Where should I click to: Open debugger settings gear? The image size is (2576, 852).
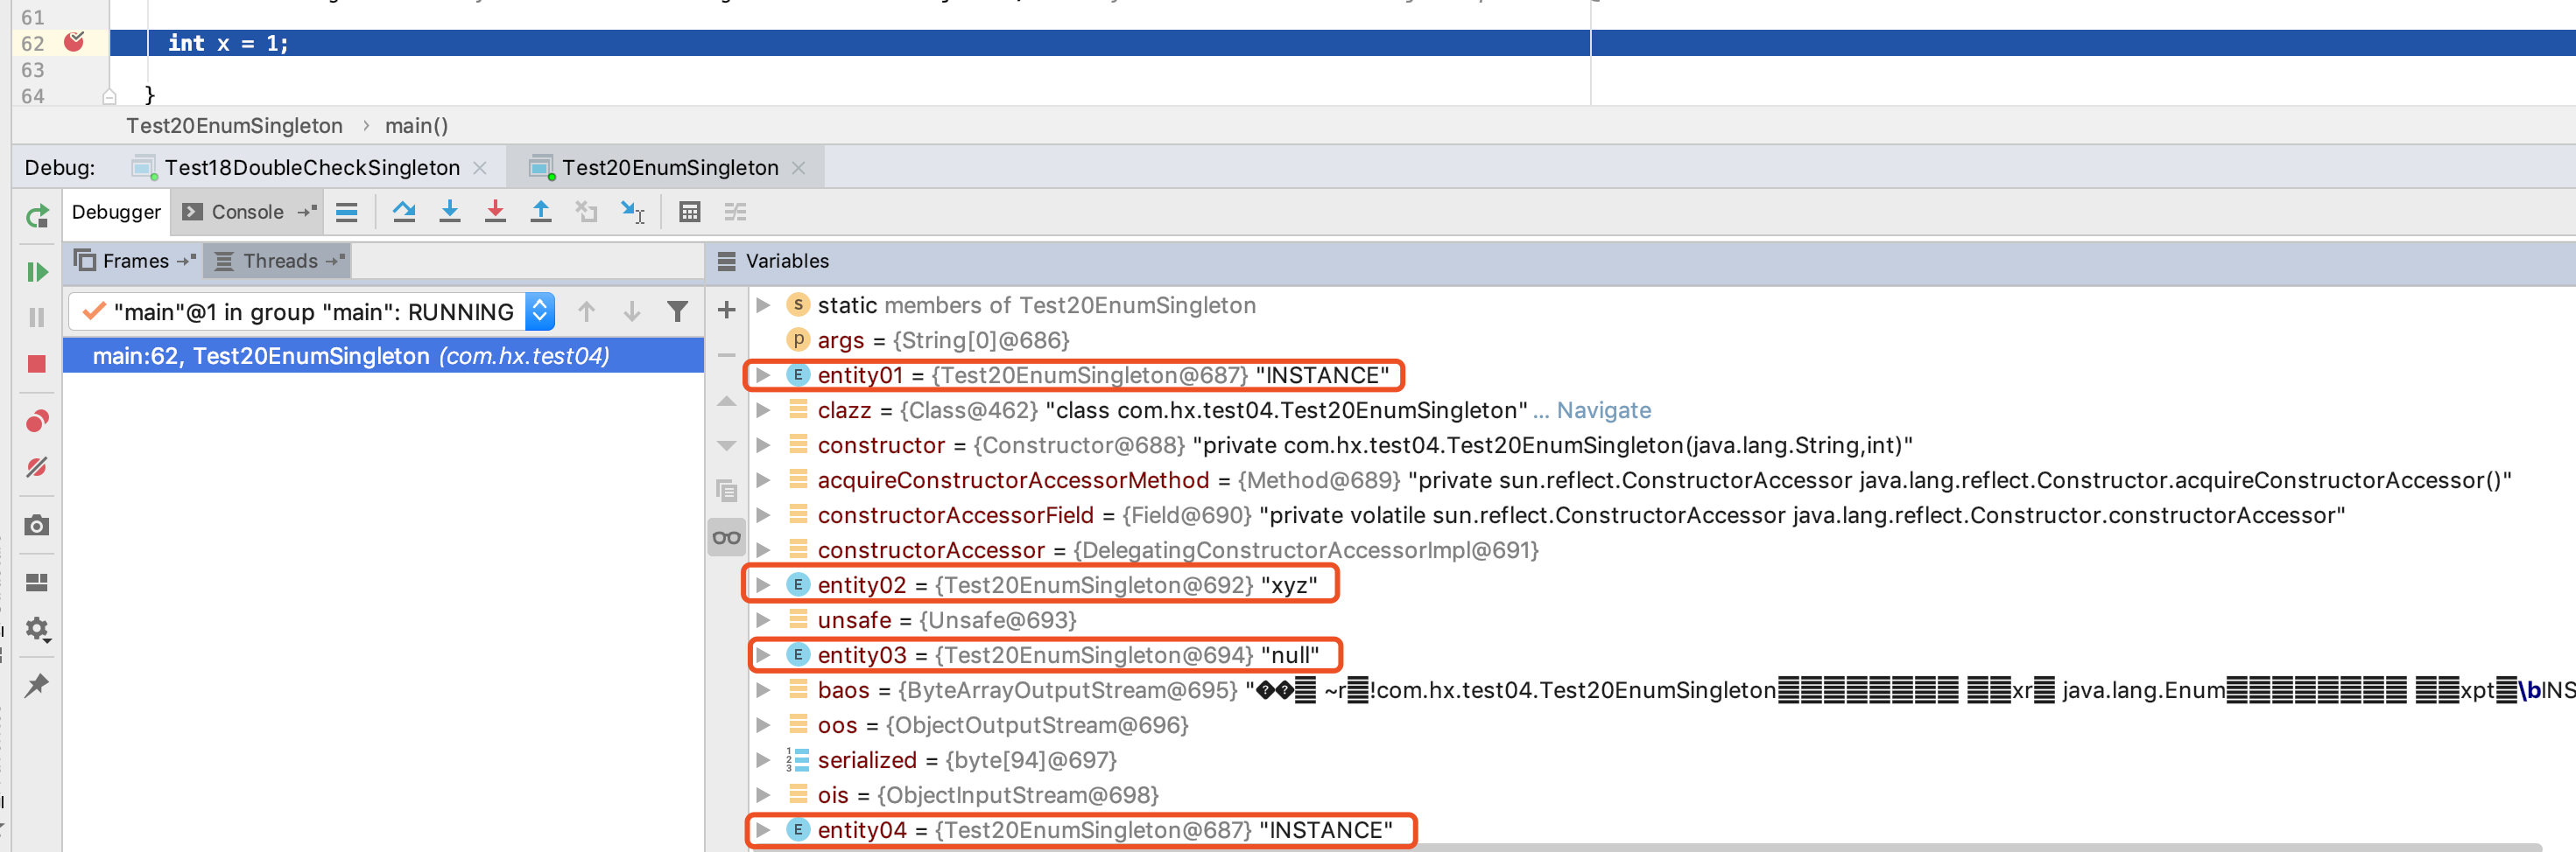click(38, 629)
